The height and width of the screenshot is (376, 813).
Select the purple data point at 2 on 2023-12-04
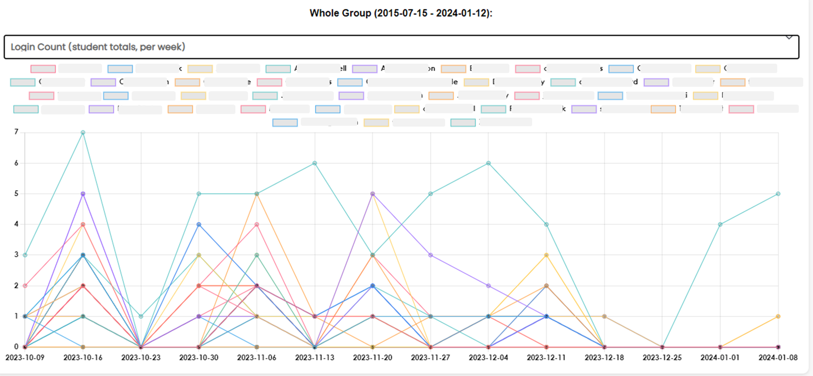click(x=488, y=286)
